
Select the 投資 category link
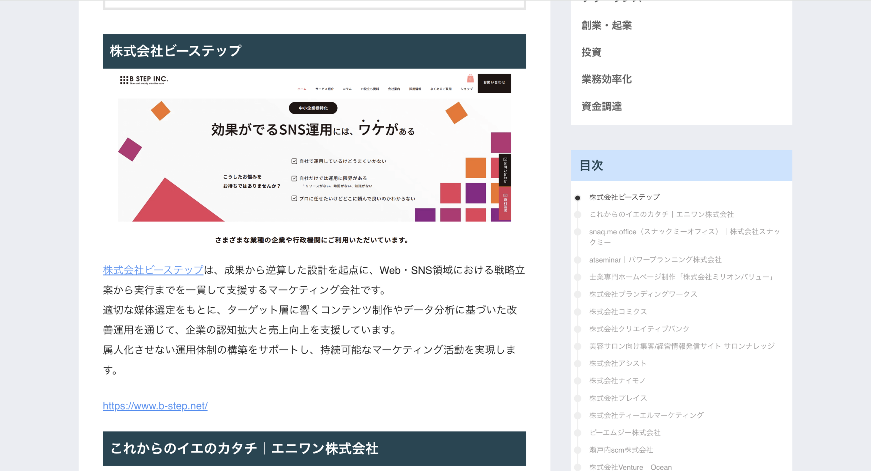tap(591, 52)
